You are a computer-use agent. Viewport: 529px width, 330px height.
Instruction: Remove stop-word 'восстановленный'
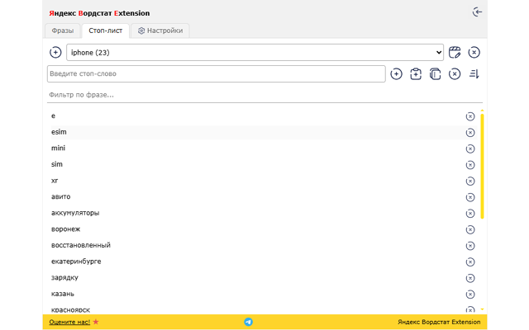tap(470, 246)
